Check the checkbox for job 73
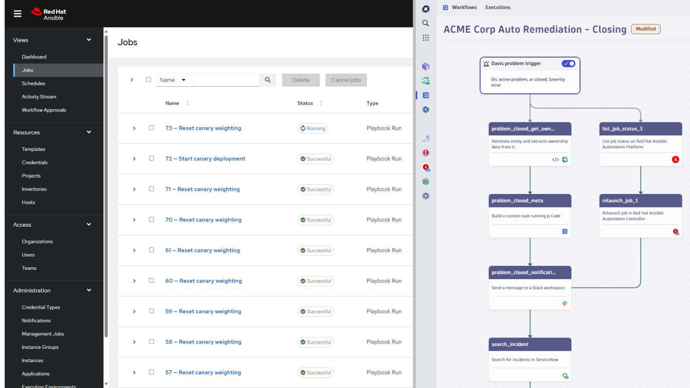This screenshot has height=388, width=690. point(151,128)
